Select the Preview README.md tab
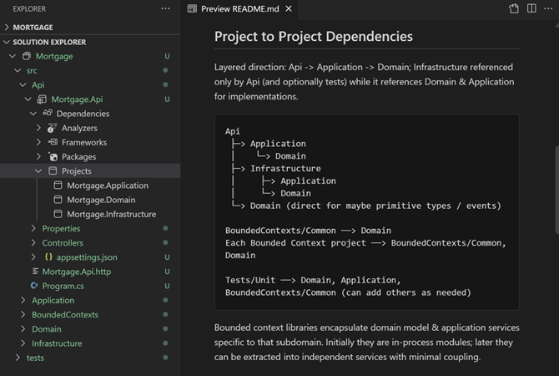Image resolution: width=559 pixels, height=376 pixels. coord(239,9)
